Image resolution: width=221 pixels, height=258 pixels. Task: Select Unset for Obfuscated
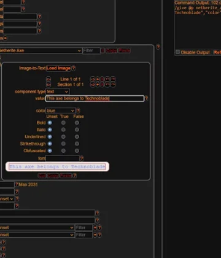pyautogui.click(x=50, y=150)
